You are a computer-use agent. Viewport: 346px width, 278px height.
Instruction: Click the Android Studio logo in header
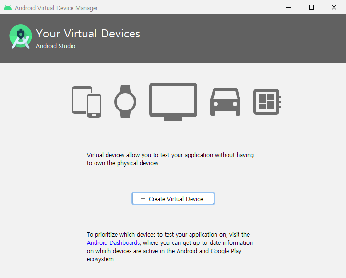coord(21,36)
